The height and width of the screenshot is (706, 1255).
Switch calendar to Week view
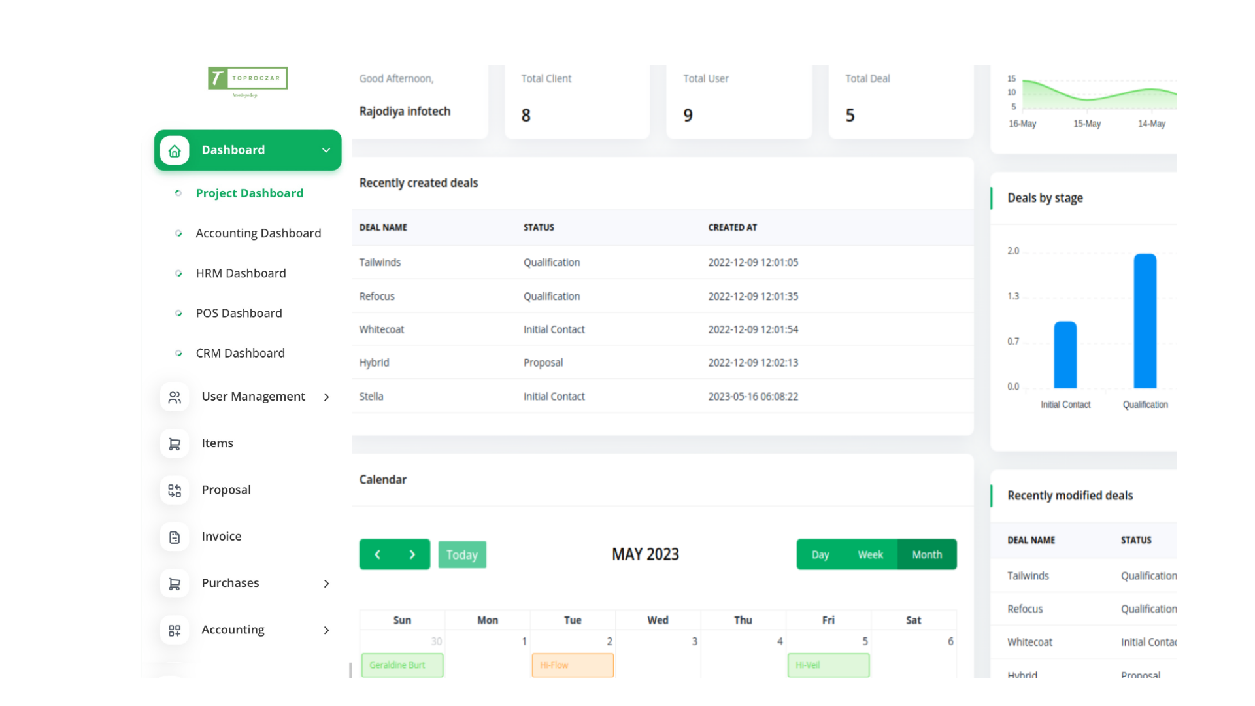870,554
